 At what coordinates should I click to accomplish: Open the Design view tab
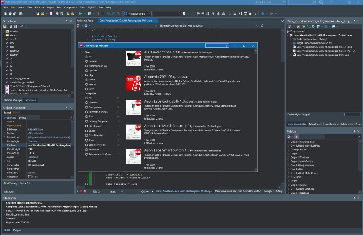point(268,191)
